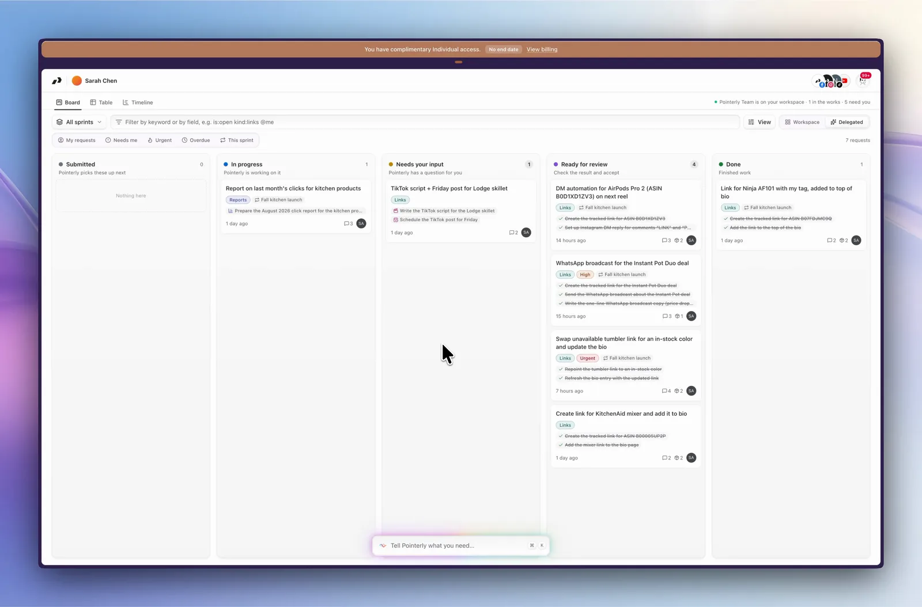Screen dimensions: 922x607
Task: Click the No end date badge
Action: coord(504,50)
